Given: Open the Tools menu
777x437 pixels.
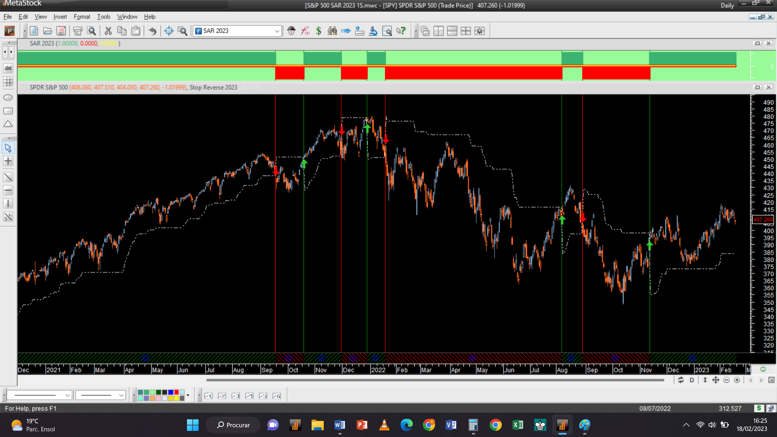Looking at the screenshot, I should click(104, 17).
